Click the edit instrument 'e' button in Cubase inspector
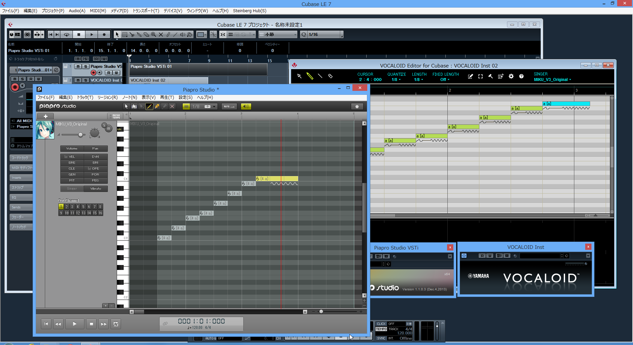This screenshot has width=633, height=345. pos(56,70)
